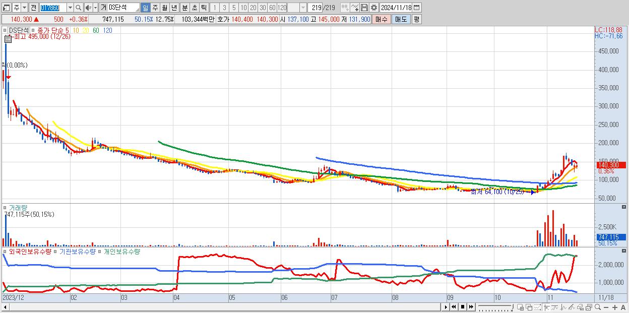Click the horizontal chart scrollbar
Screen dimensions: 629x313
coord(222,307)
